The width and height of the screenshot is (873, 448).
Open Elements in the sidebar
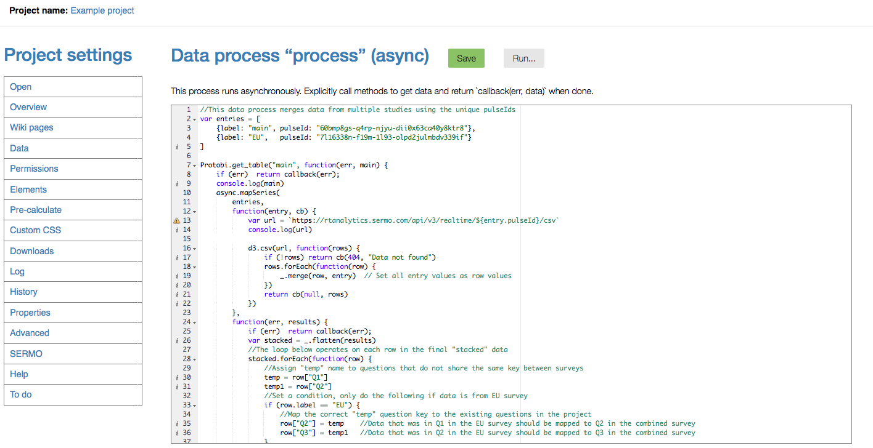tap(73, 190)
